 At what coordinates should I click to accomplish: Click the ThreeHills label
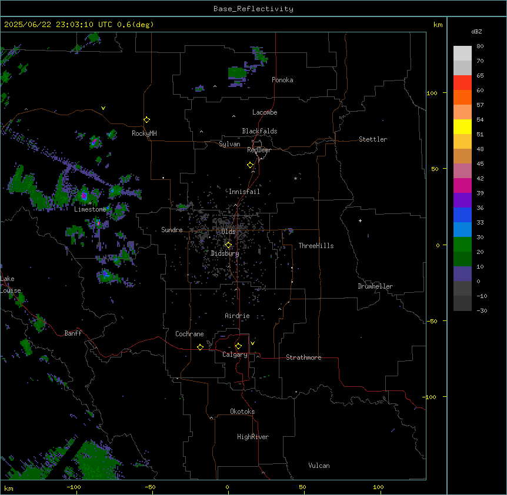tap(316, 246)
